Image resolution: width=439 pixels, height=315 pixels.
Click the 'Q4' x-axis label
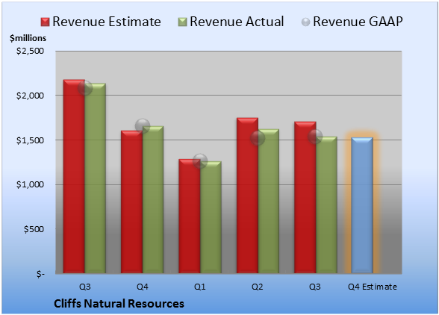click(x=143, y=287)
